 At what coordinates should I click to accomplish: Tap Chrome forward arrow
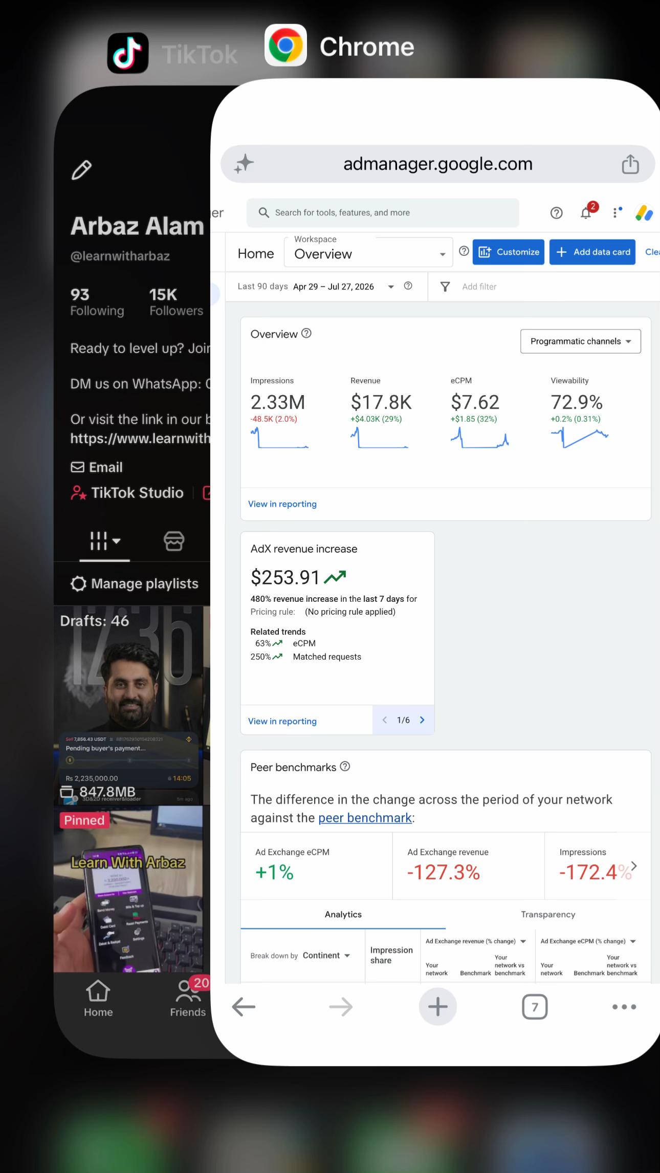click(x=341, y=1007)
